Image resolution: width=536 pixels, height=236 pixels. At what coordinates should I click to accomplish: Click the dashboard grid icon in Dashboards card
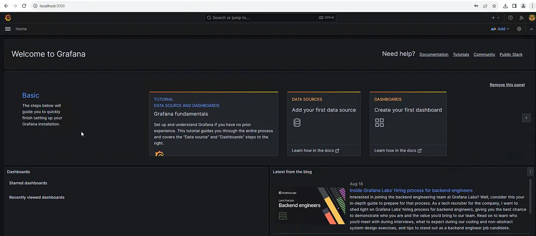click(x=379, y=122)
